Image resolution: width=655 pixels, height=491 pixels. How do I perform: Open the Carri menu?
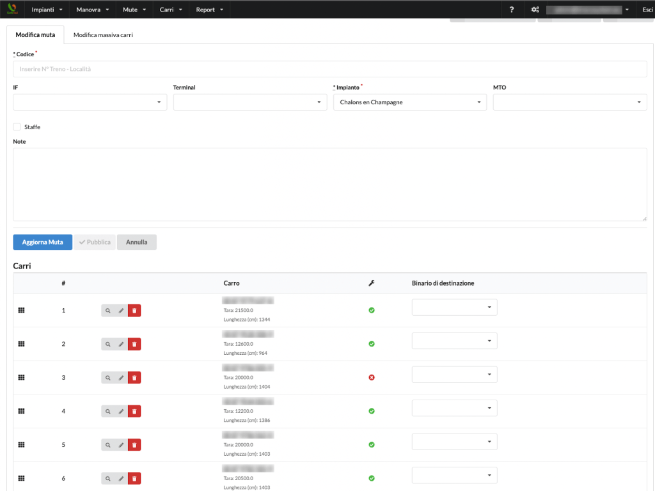pos(171,10)
